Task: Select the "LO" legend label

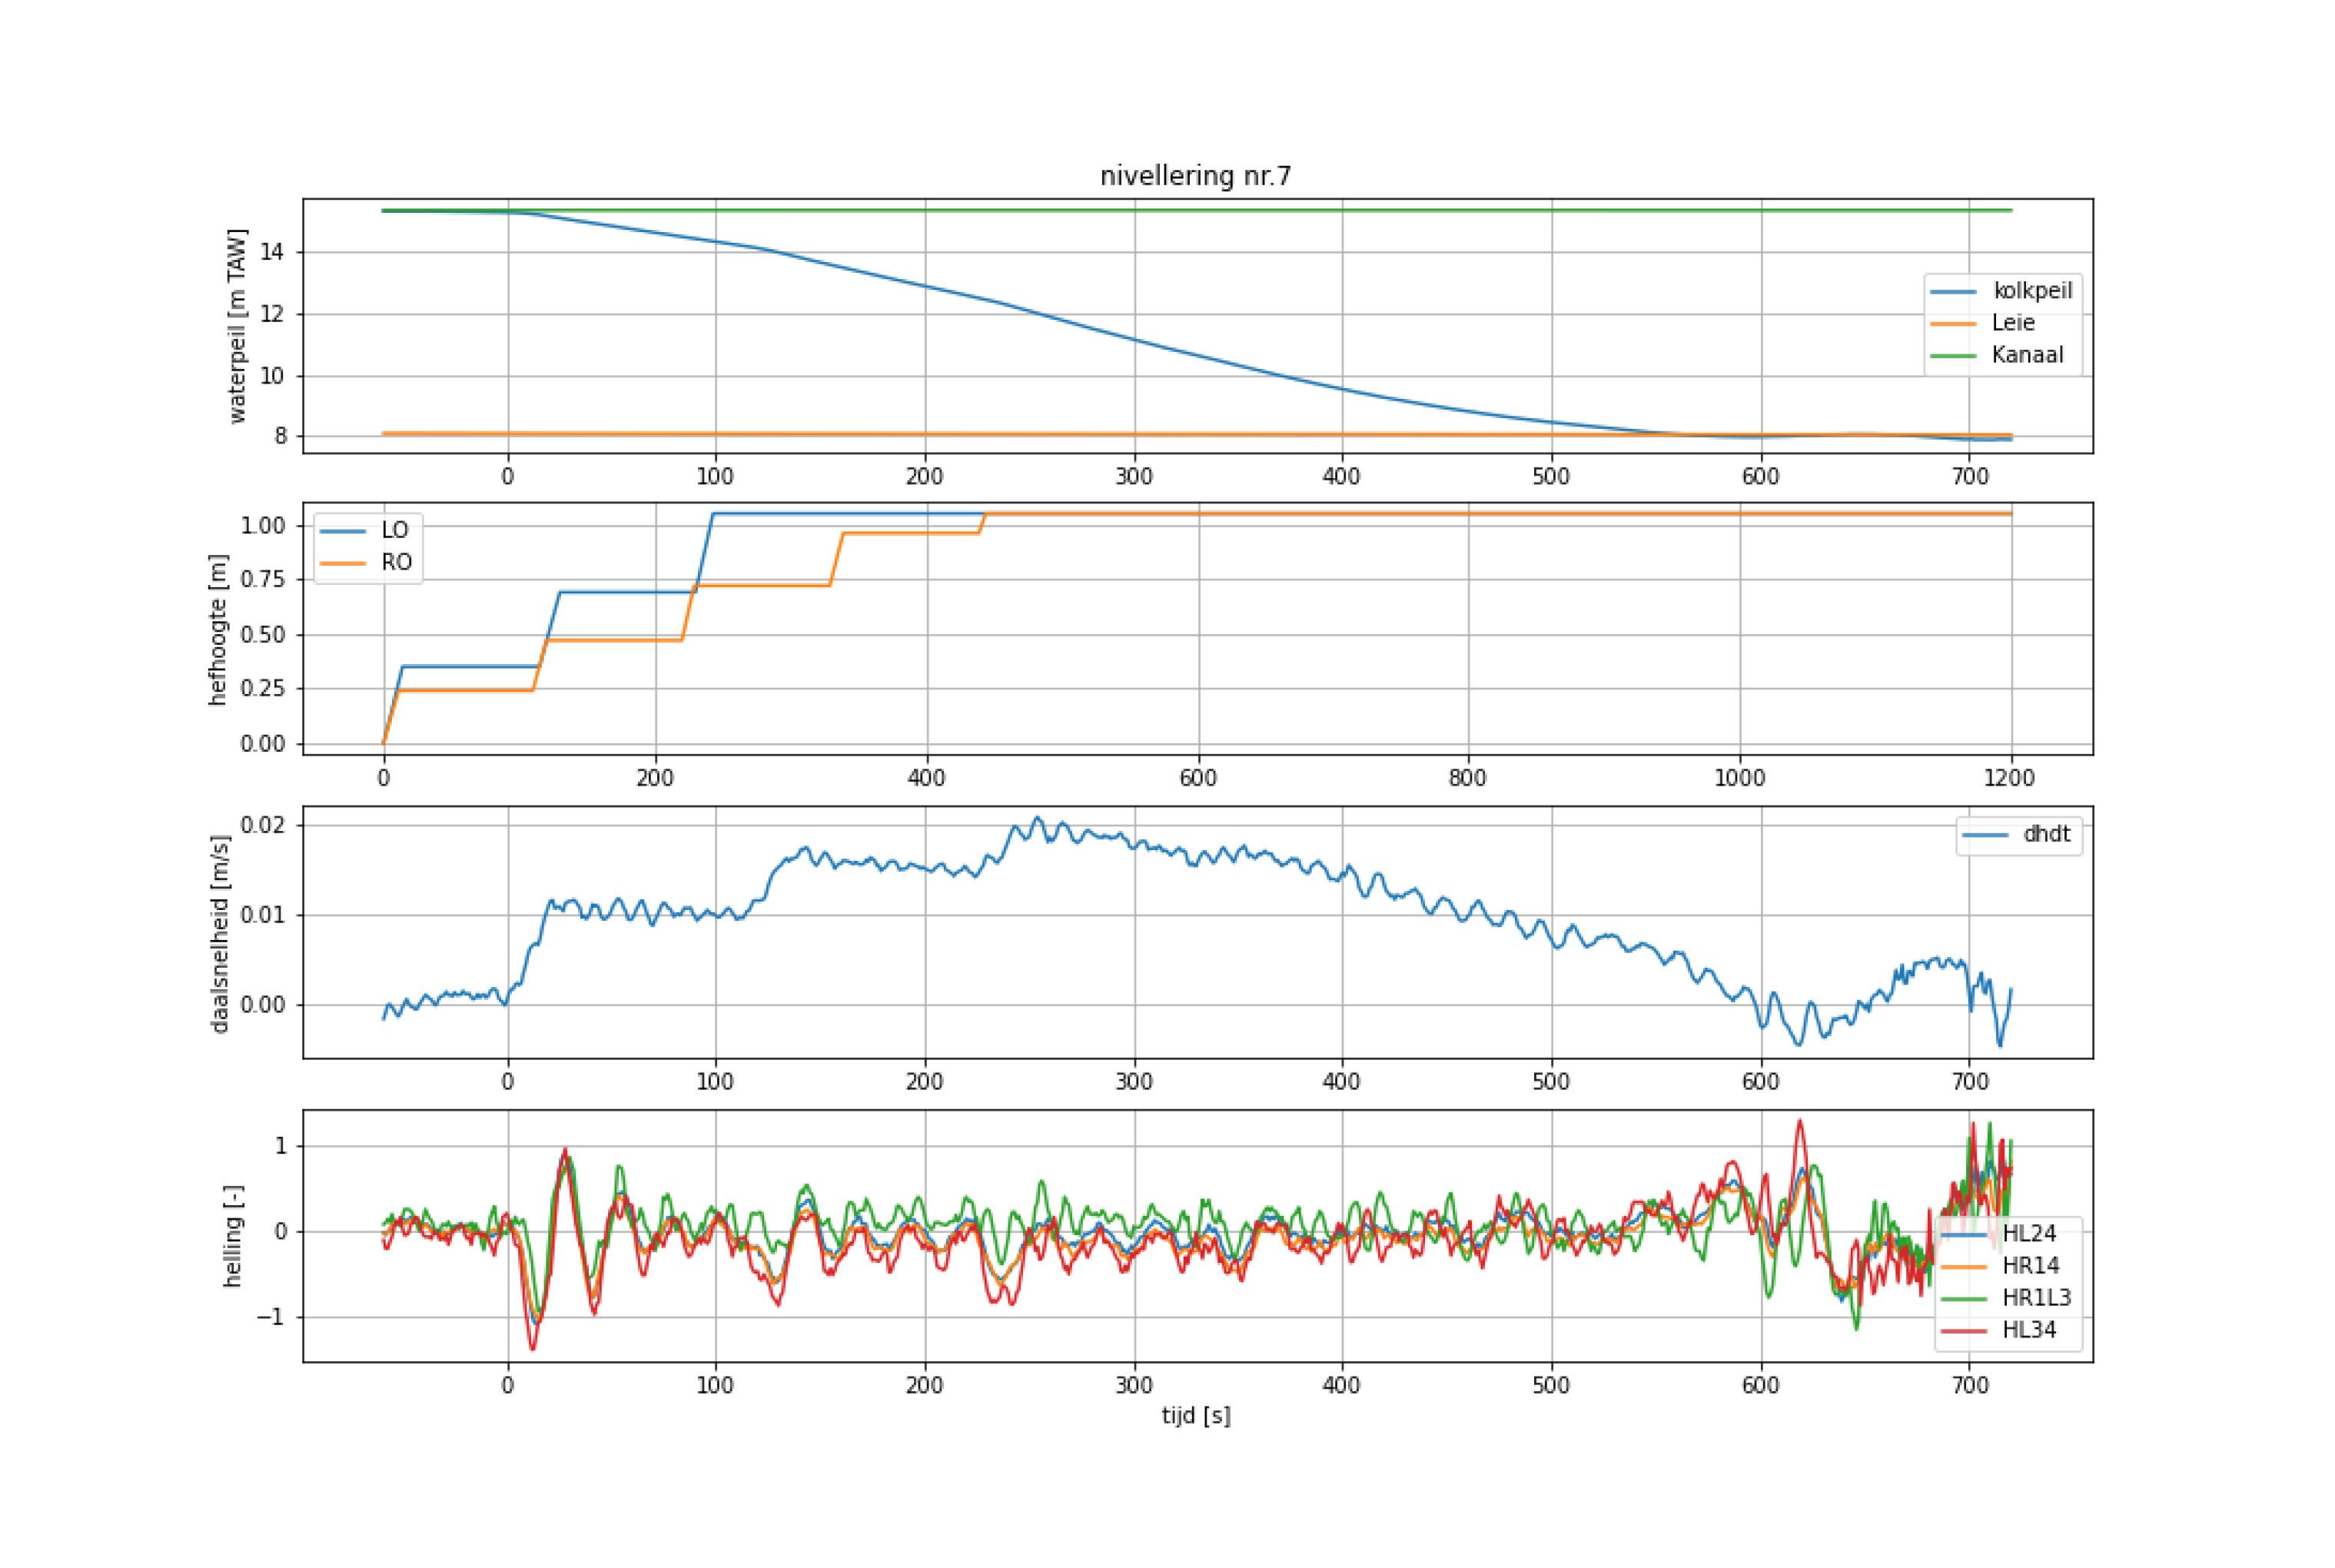Action: tap(395, 531)
